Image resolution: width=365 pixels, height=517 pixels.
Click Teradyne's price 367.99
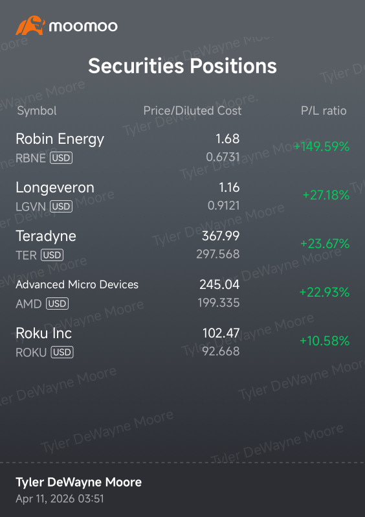click(x=221, y=236)
